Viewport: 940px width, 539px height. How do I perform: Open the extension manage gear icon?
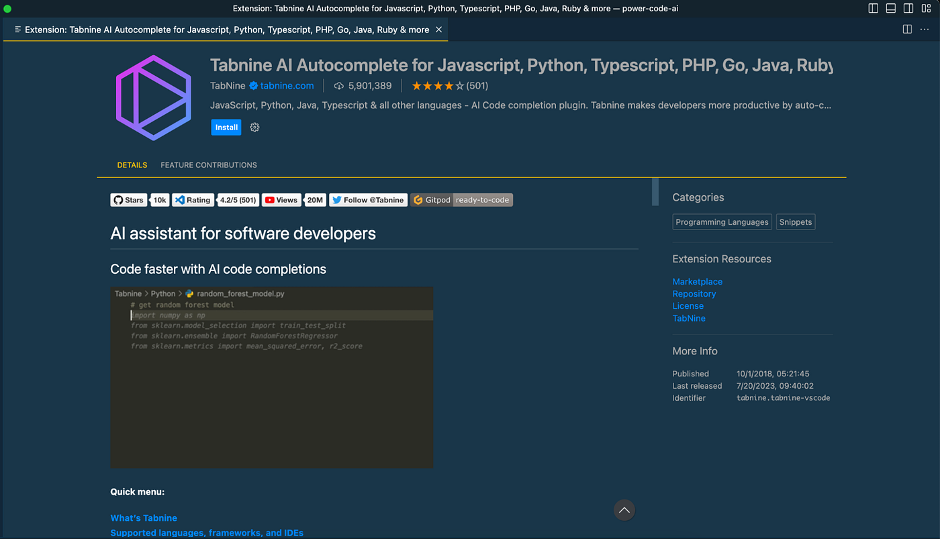point(254,128)
